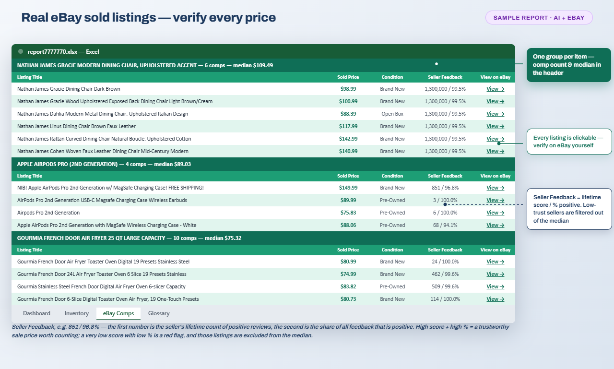The image size is (614, 369).
Task: Select the $88.39 sold price cell
Action: [x=348, y=114]
